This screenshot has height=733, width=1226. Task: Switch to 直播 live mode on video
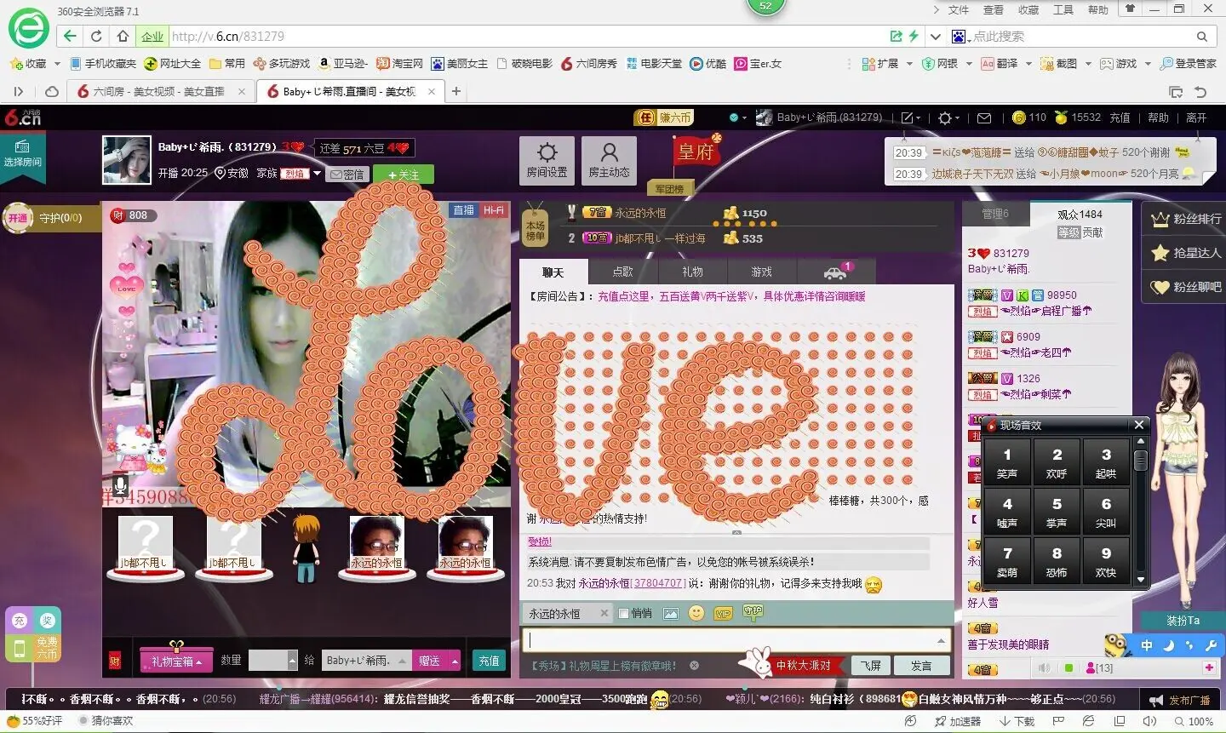(463, 210)
